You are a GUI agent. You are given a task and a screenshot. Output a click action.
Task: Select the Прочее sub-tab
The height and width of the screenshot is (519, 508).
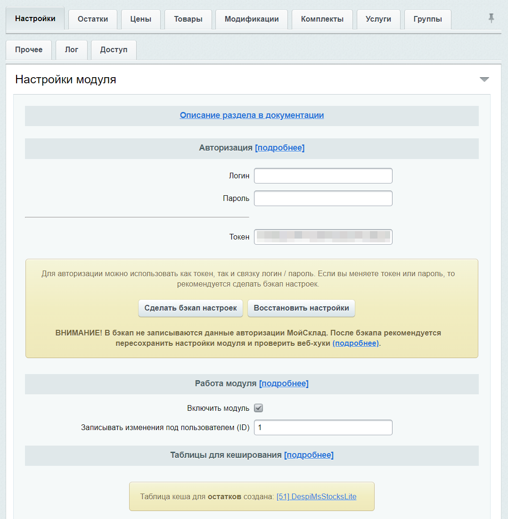29,50
